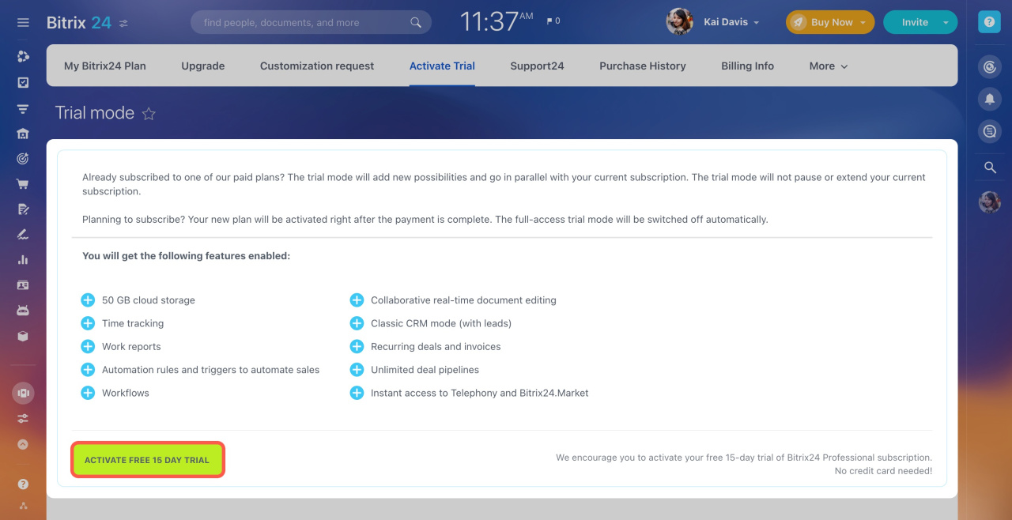Add Trial mode page to favorites star
The height and width of the screenshot is (520, 1012).
149,114
